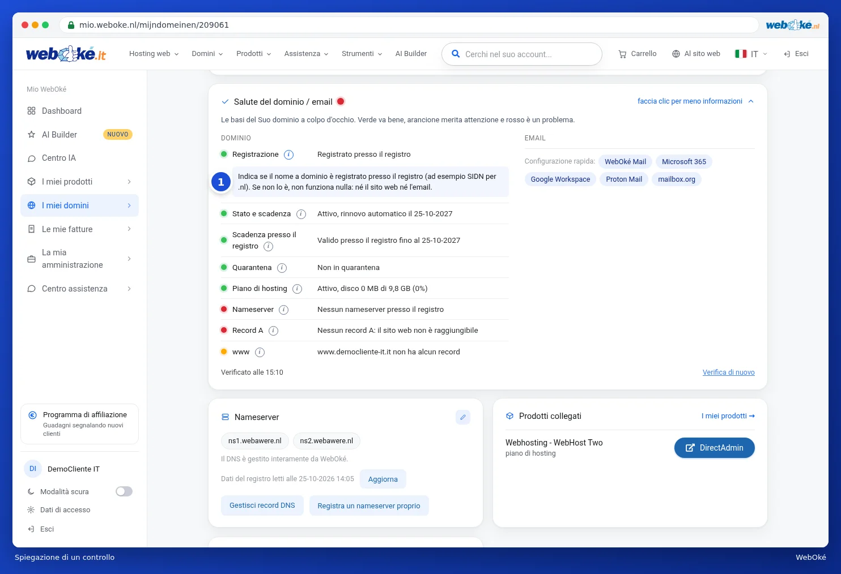Collapse domain health via meno informazioni link

pyautogui.click(x=695, y=101)
